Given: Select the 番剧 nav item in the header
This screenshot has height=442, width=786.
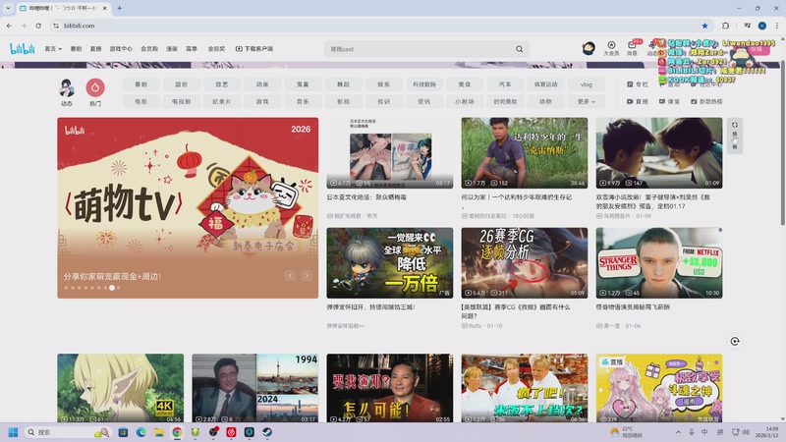Looking at the screenshot, I should coord(76,48).
